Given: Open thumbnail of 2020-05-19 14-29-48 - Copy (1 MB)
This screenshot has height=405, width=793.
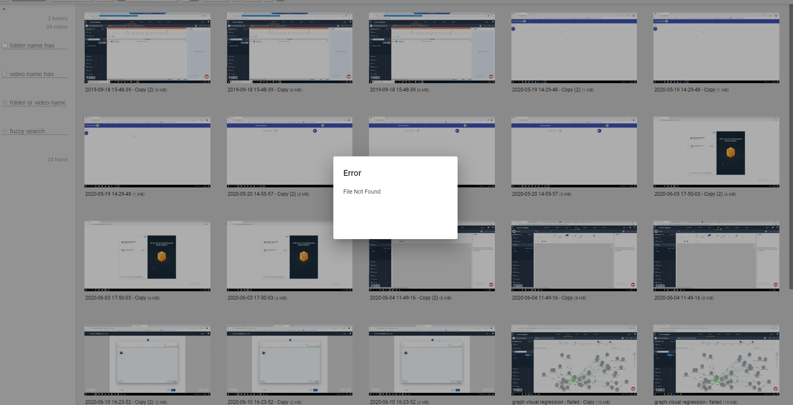Looking at the screenshot, I should coord(716,48).
